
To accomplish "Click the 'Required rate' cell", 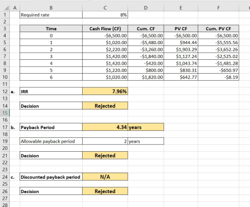I will (x=51, y=15).
